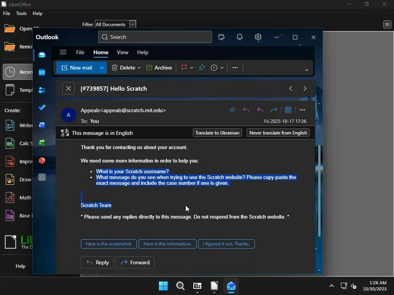The width and height of the screenshot is (394, 295).
Task: Click the Delete button
Action: [124, 68]
